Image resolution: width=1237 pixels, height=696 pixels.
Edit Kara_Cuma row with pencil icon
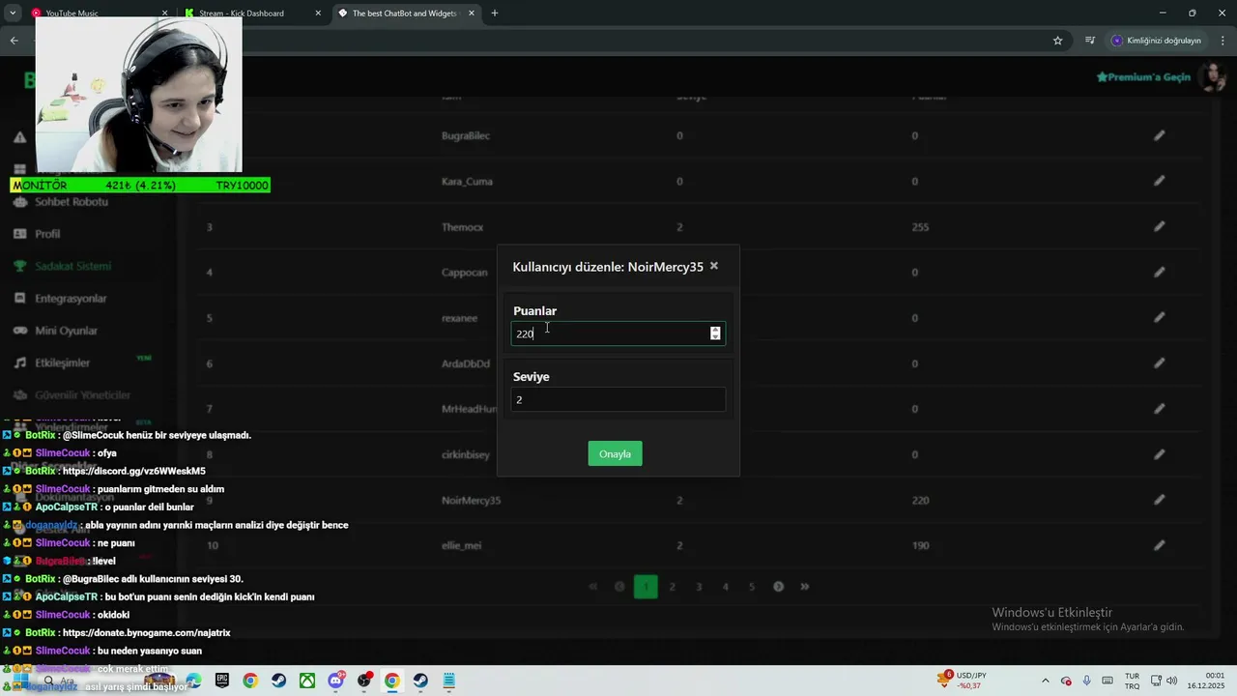1160,181
